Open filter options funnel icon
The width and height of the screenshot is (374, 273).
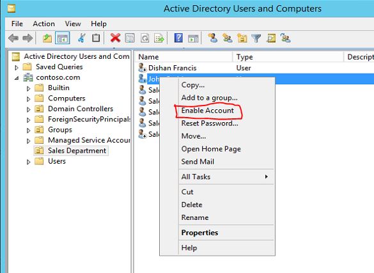coord(256,38)
